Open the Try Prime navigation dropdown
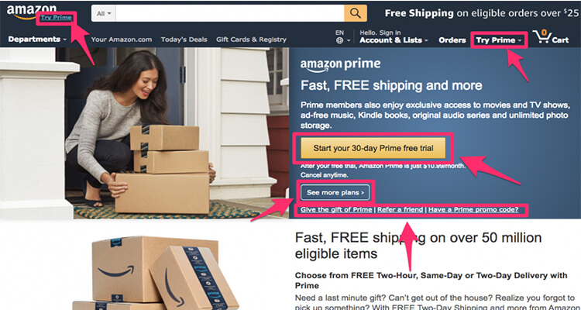This screenshot has width=581, height=310. point(499,40)
